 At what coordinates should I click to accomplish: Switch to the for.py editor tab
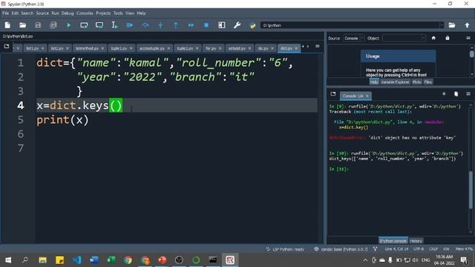click(211, 48)
